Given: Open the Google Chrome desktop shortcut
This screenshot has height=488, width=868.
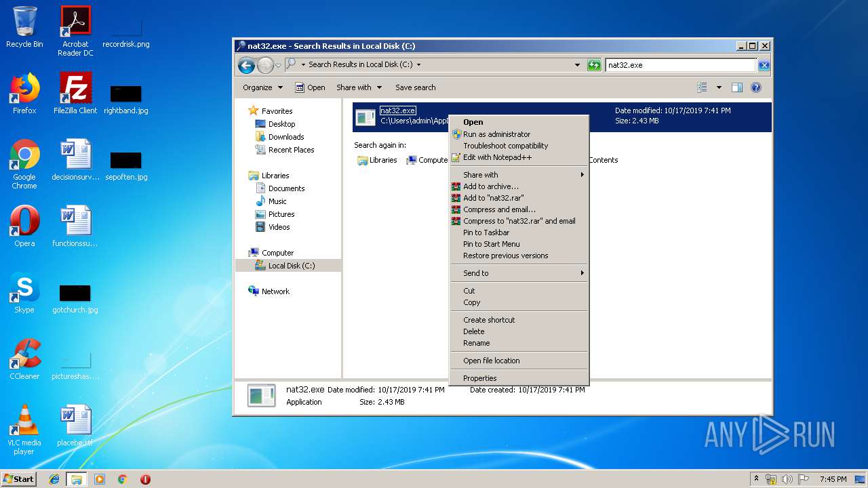Looking at the screenshot, I should [24, 164].
